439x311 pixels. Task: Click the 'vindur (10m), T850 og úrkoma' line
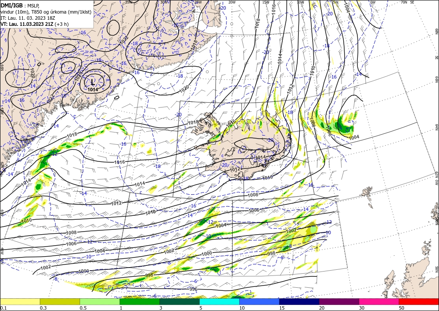46,12
